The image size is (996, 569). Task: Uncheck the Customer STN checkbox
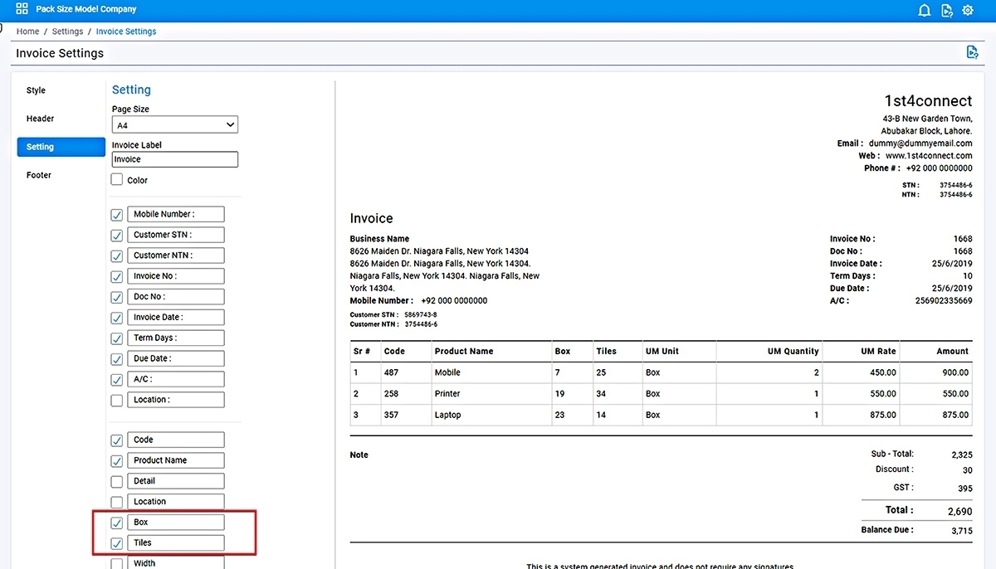pyautogui.click(x=117, y=236)
